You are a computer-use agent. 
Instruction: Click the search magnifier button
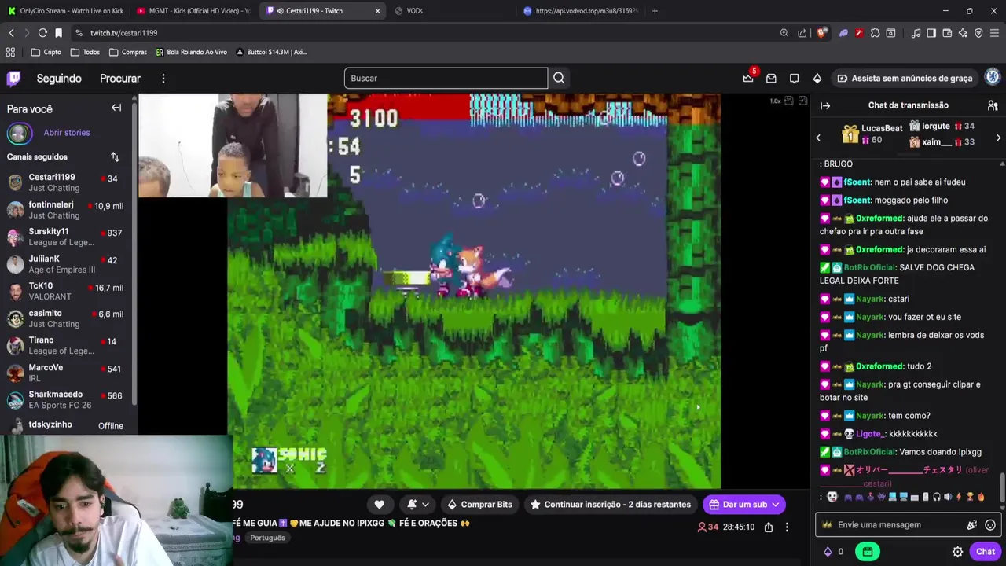pyautogui.click(x=559, y=78)
